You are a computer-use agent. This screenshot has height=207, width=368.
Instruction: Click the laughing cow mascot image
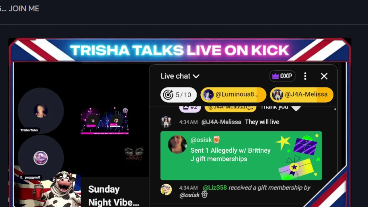click(x=60, y=188)
